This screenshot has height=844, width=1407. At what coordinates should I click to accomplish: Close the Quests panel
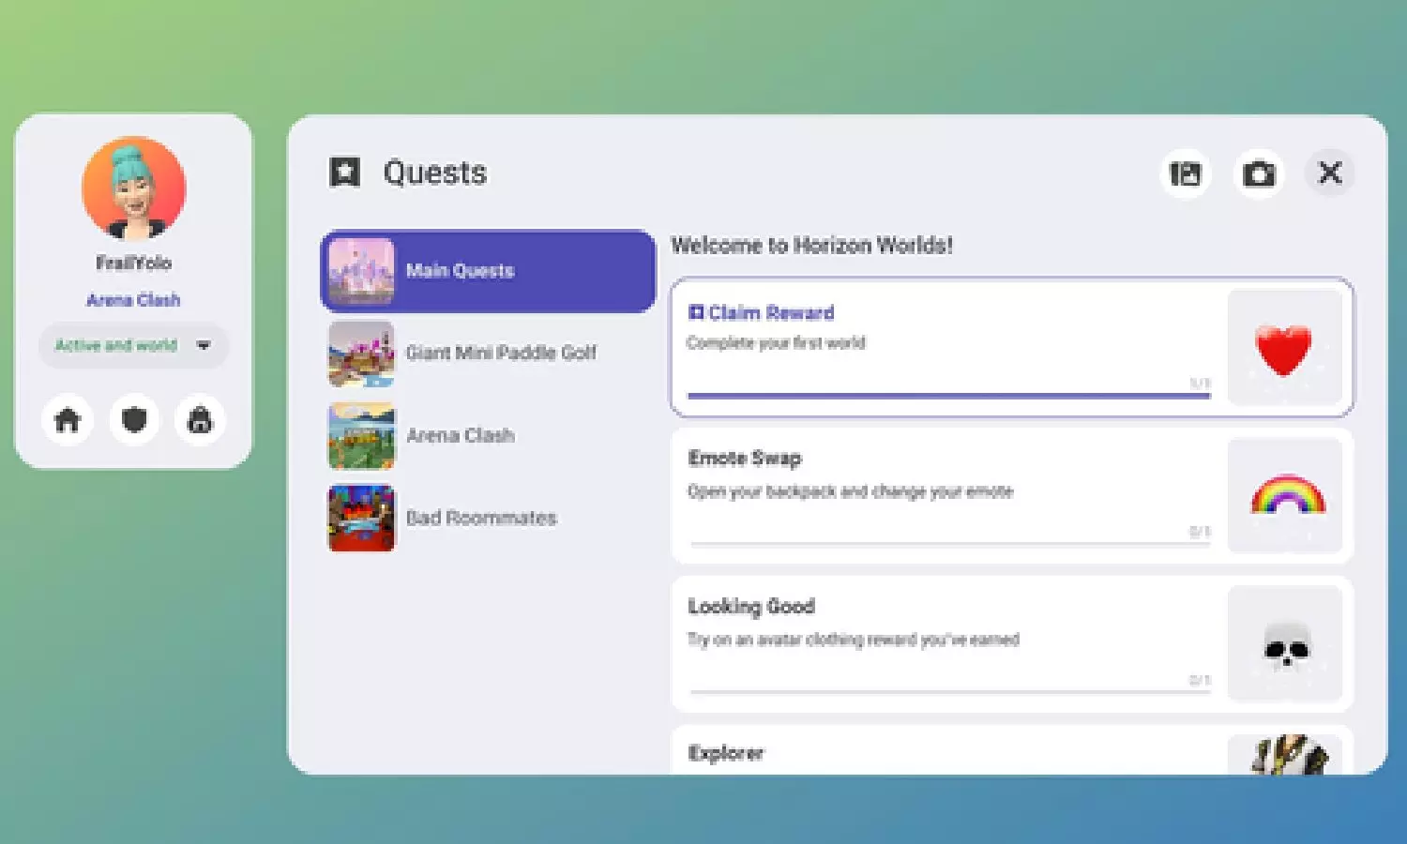coord(1330,173)
